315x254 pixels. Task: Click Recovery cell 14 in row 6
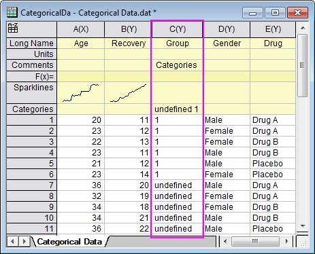pos(128,175)
